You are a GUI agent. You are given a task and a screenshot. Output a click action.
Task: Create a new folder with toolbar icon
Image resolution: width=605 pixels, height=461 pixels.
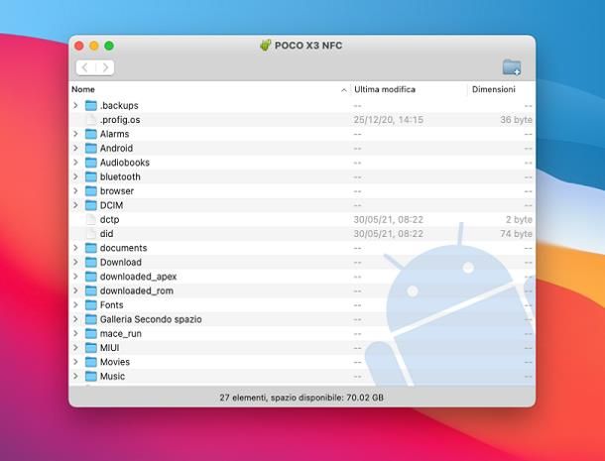point(512,67)
